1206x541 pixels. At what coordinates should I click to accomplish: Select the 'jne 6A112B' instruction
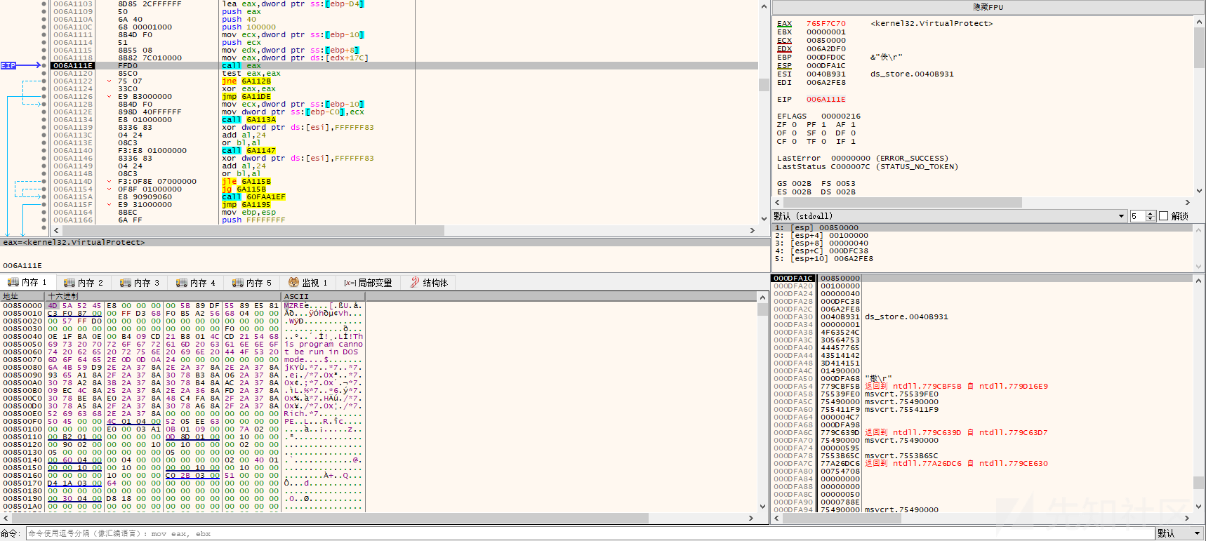point(246,81)
